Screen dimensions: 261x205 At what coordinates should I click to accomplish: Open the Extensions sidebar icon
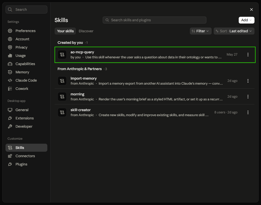[10, 118]
